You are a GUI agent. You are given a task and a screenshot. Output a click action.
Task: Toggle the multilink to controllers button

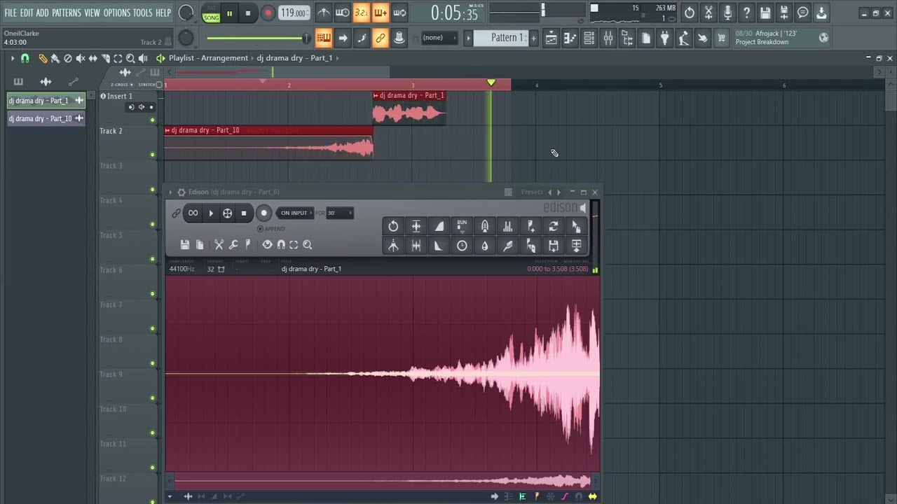(x=381, y=38)
